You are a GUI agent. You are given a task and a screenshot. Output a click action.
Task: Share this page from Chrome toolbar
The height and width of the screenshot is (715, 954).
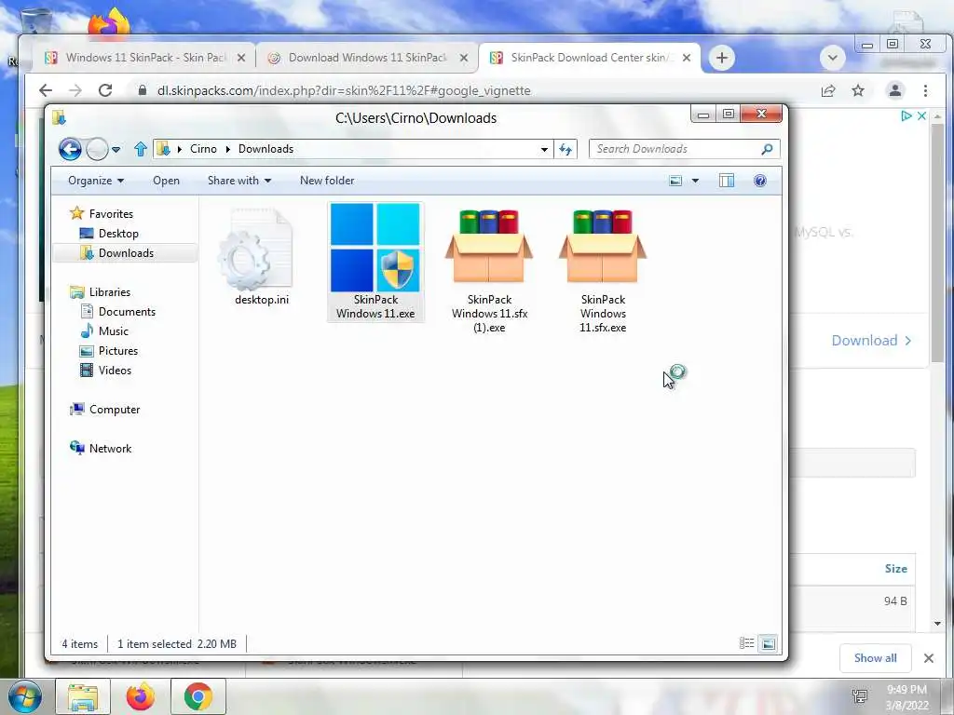[x=828, y=90]
